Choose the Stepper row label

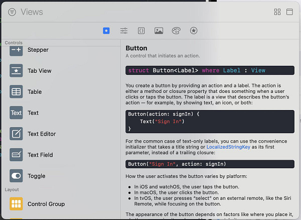click(x=38, y=50)
